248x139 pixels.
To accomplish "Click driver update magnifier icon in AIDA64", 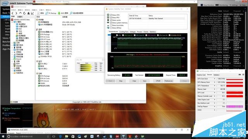I will [x=71, y=13].
